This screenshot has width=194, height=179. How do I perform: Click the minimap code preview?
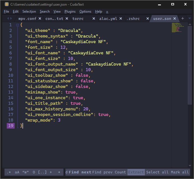[178, 27]
